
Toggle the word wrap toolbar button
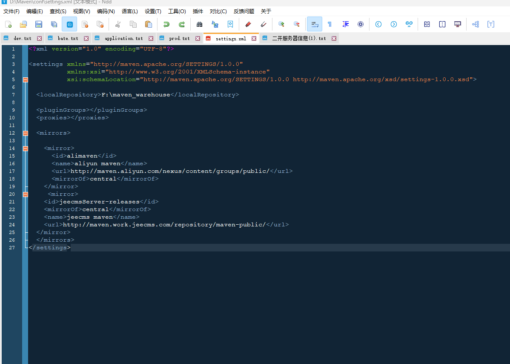(x=315, y=24)
